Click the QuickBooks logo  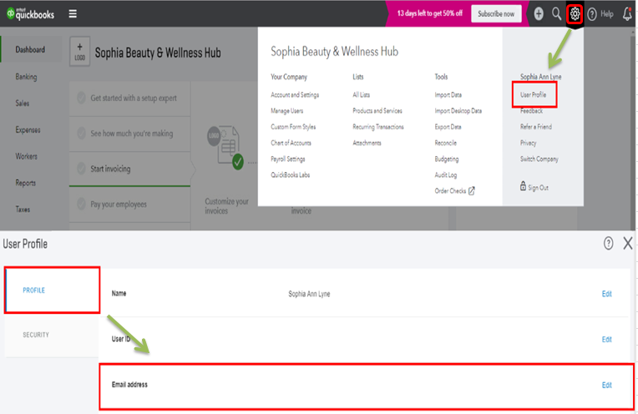pos(30,14)
